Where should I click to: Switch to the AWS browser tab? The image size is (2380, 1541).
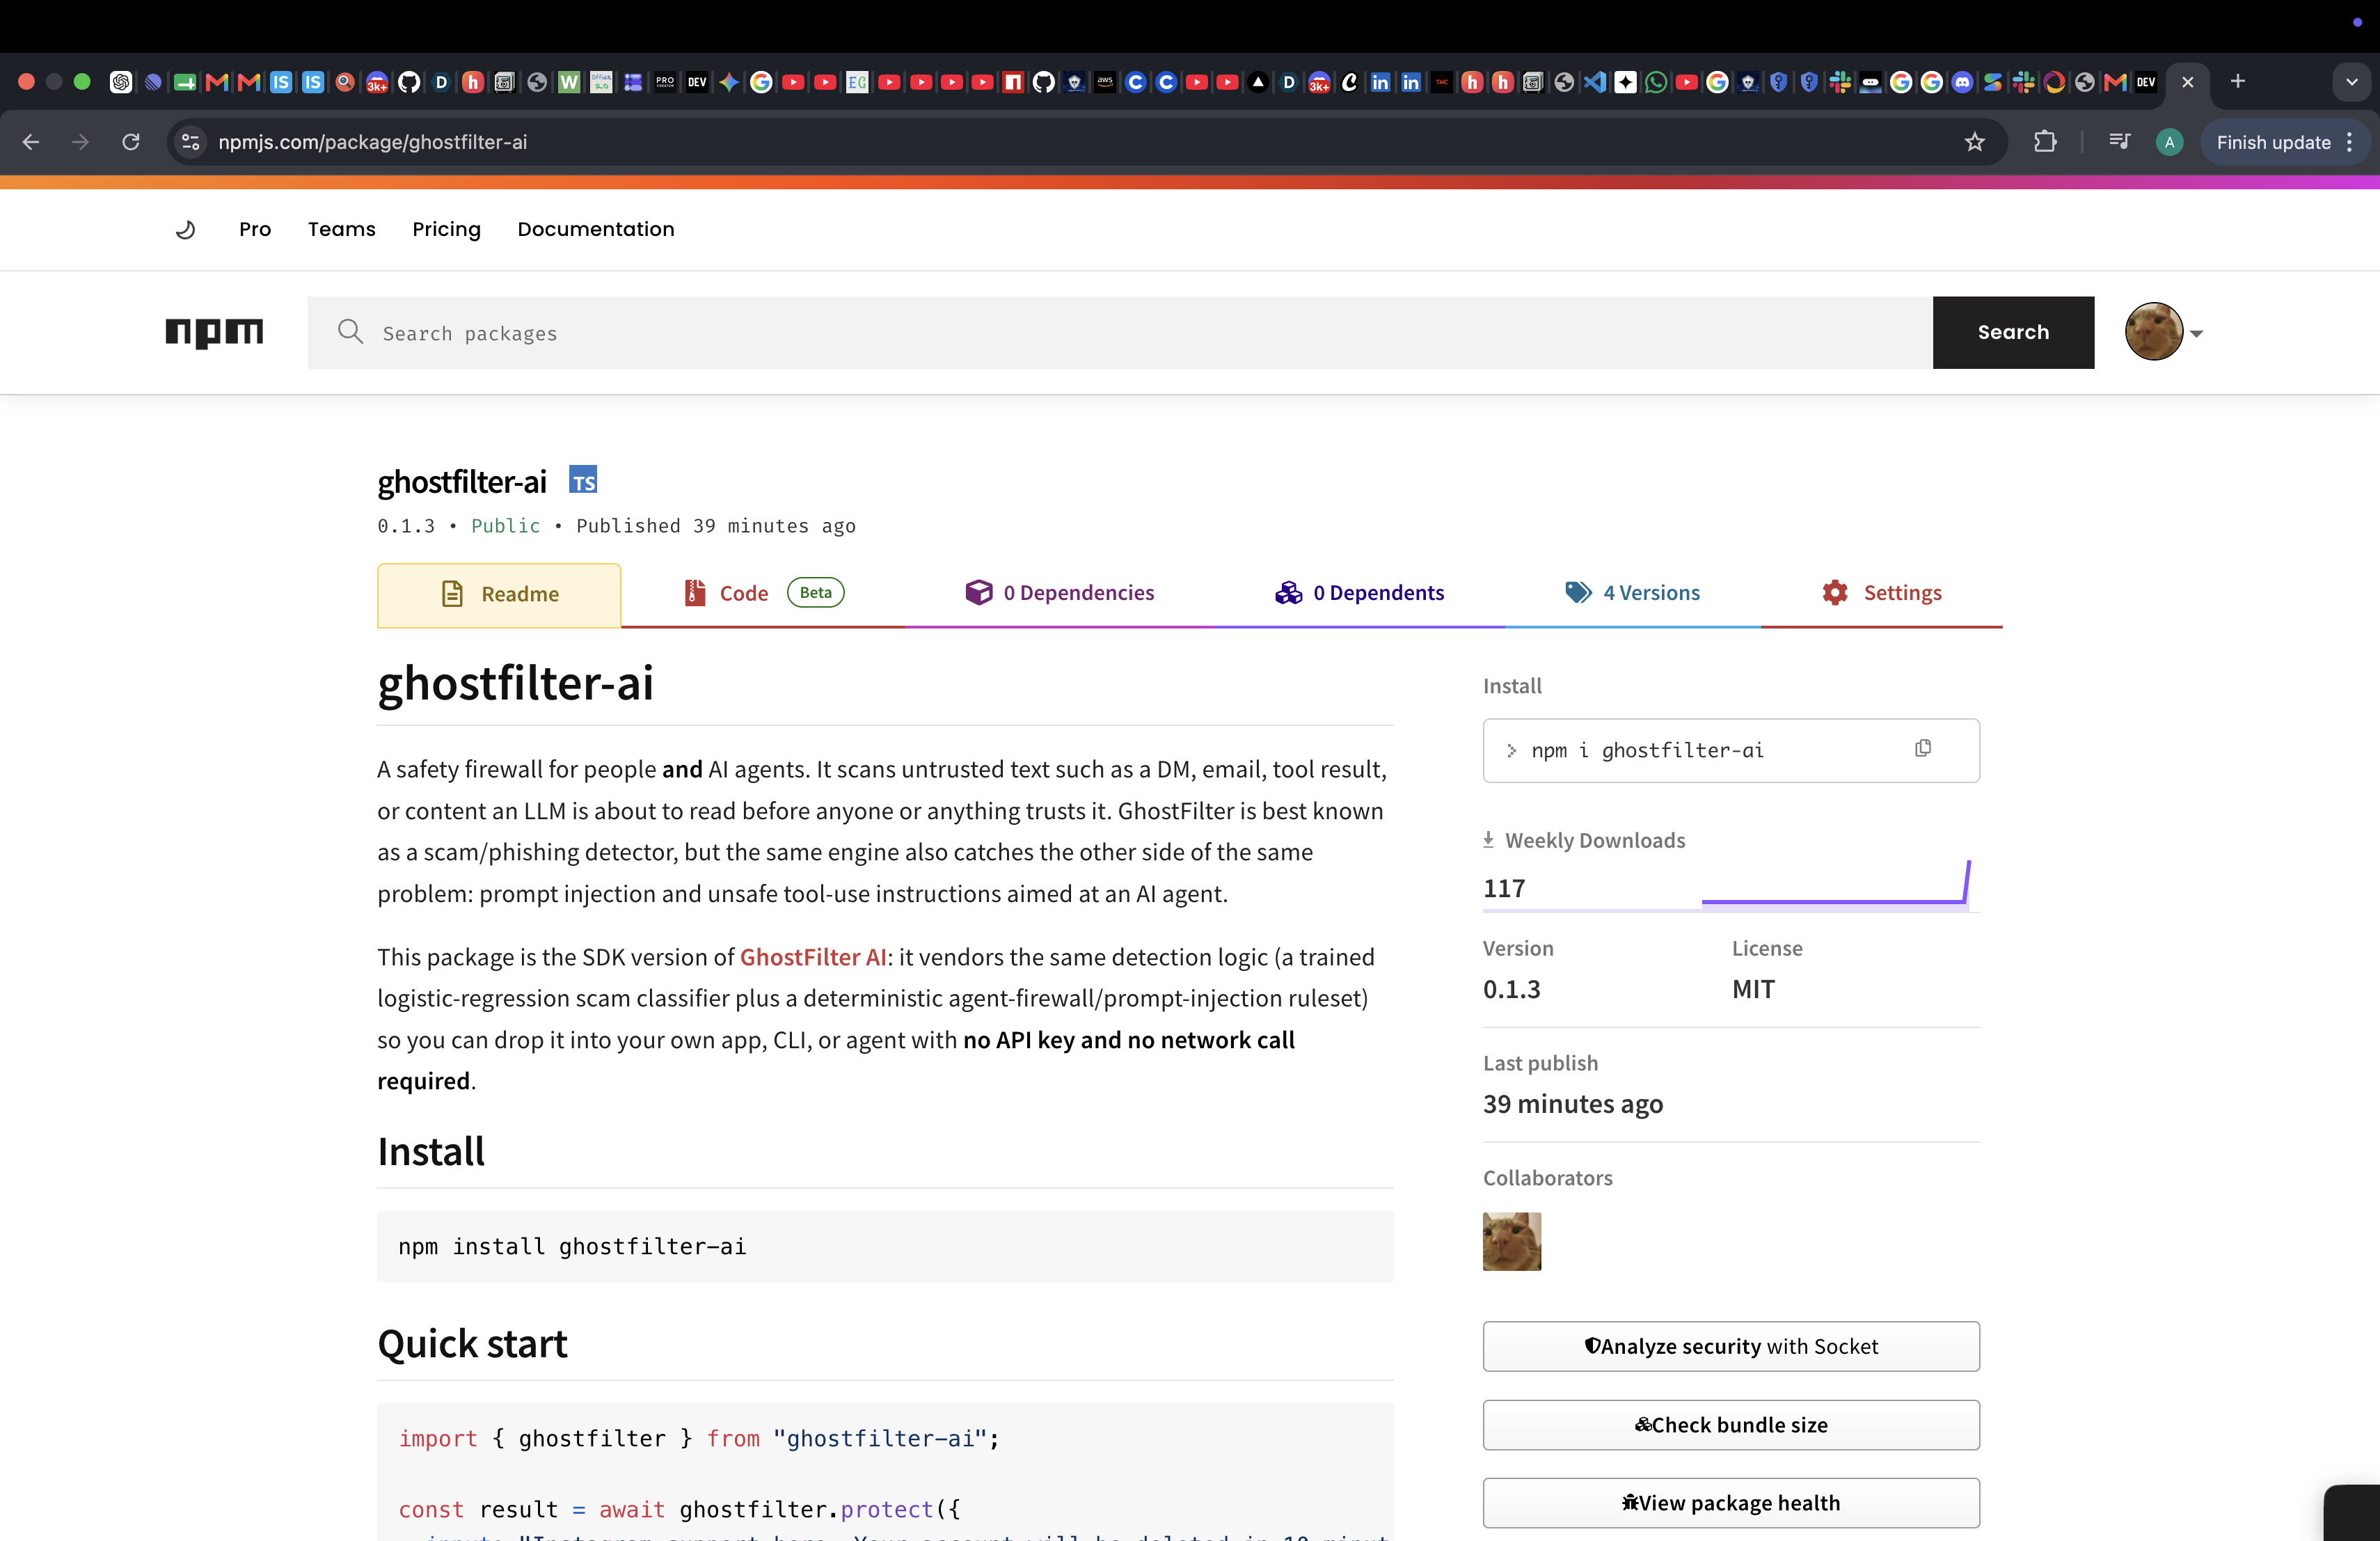(1105, 82)
